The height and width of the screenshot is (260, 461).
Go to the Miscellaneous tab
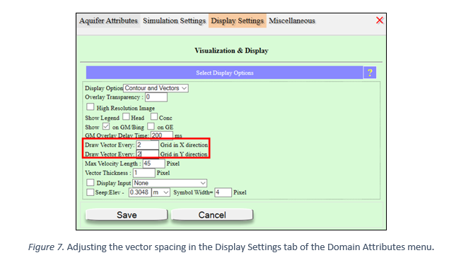click(292, 21)
